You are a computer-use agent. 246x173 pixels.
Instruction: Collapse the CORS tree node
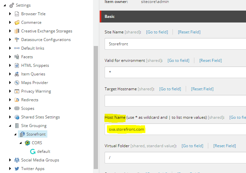click(21, 143)
